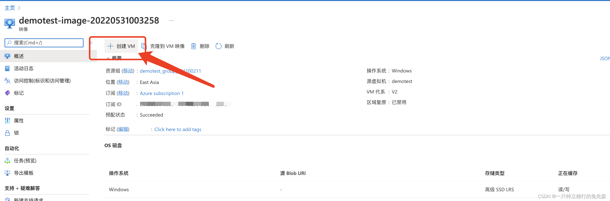610x201 pixels.
Task: Click the clone icon for 克隆到 VM 映像
Action: (144, 46)
